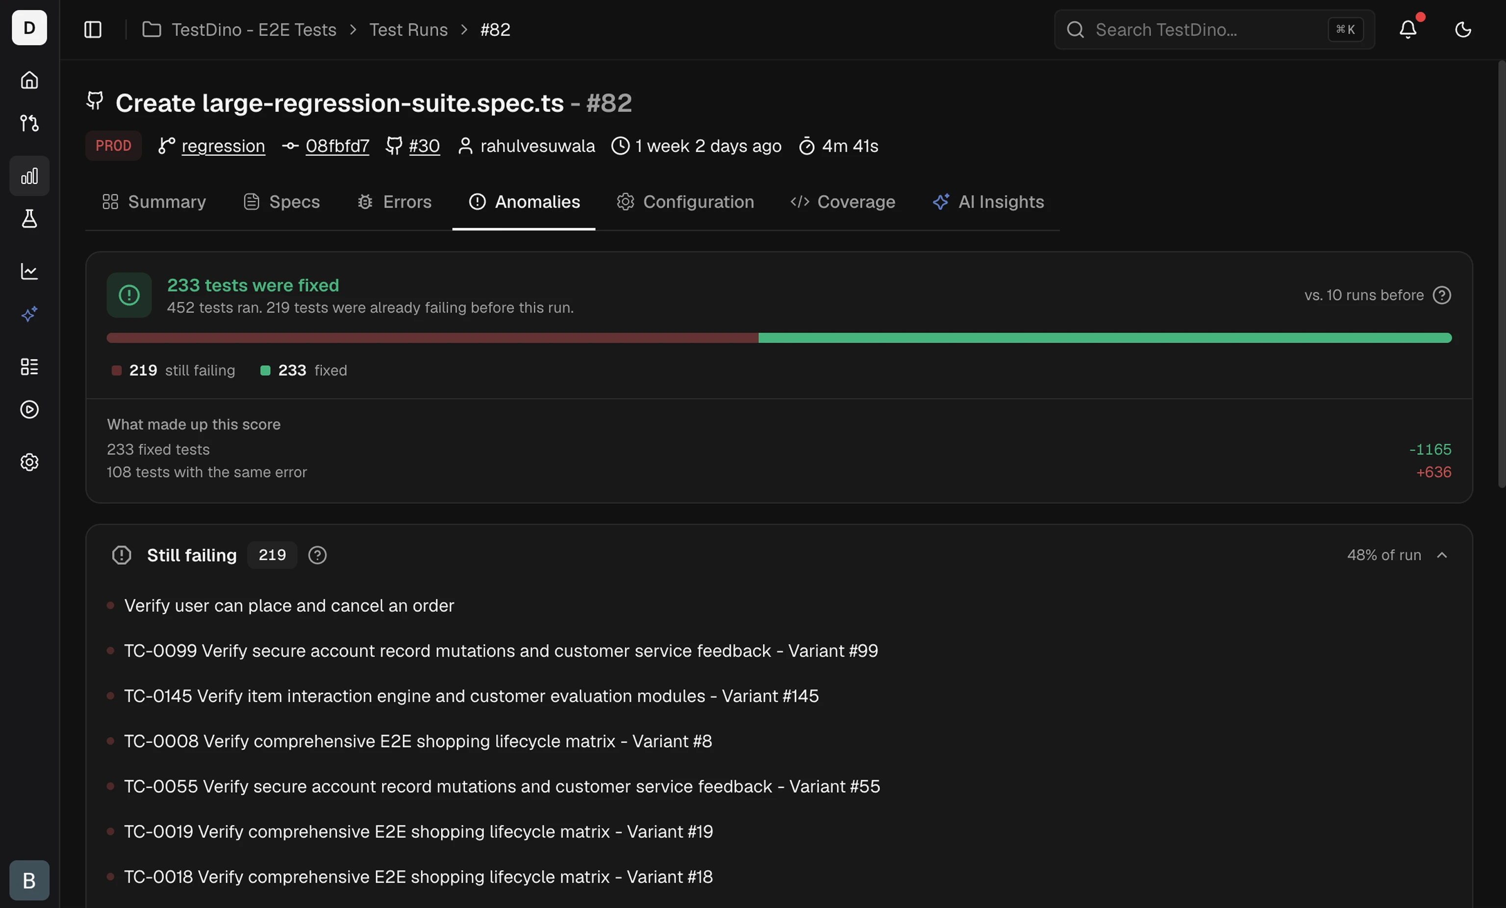Click the 'vs. 10 runs before' label
1506x908 pixels.
pos(1364,295)
